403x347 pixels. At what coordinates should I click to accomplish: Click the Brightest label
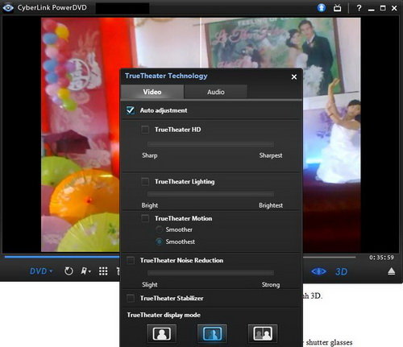[x=271, y=205]
